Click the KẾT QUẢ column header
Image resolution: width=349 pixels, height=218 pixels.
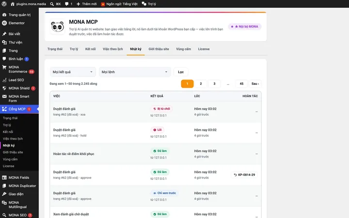click(x=157, y=96)
